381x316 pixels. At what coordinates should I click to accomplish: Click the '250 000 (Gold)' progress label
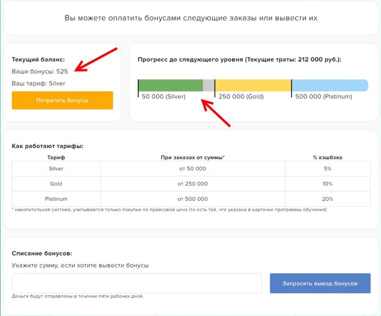coord(241,96)
